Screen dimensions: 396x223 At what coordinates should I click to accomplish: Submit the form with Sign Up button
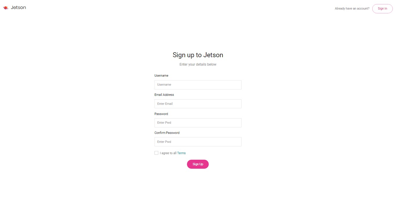198,164
